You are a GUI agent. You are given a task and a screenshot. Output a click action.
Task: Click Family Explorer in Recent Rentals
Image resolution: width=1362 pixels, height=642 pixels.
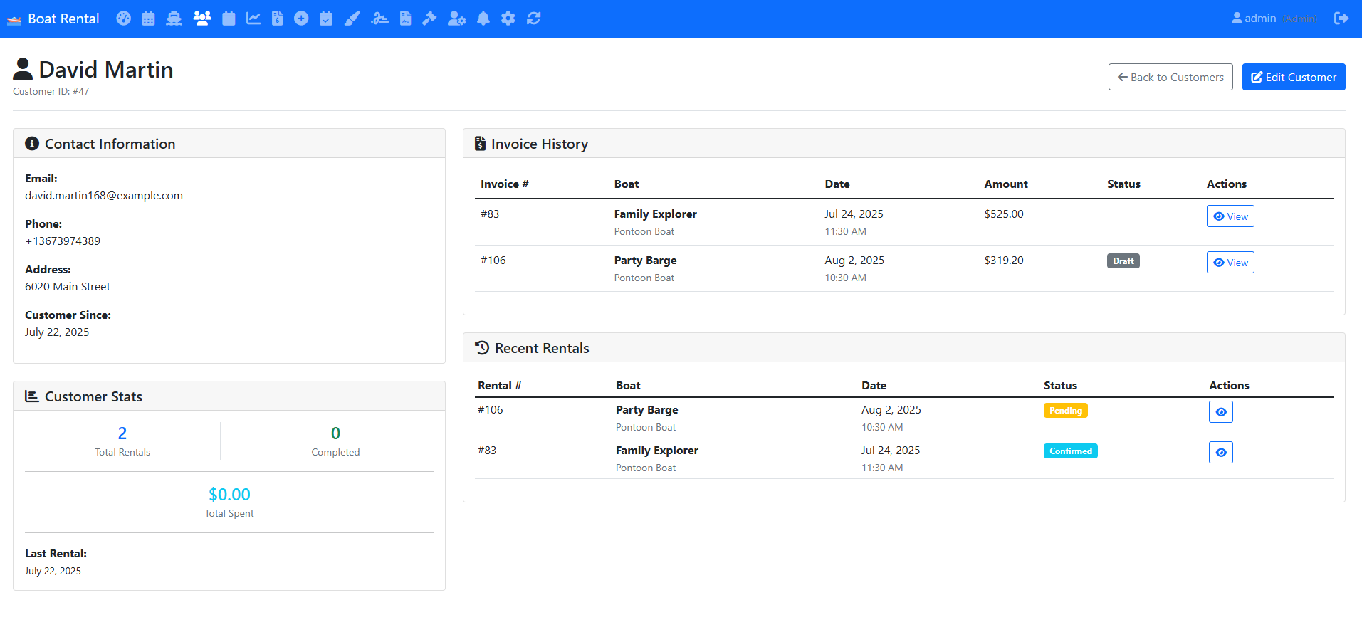(657, 451)
